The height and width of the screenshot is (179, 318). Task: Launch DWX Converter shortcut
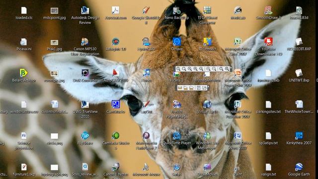[x=85, y=73]
